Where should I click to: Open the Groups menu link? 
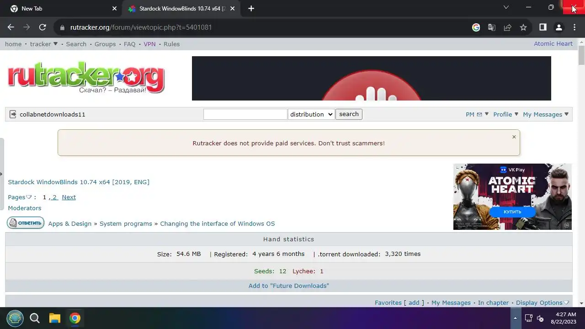(x=105, y=44)
